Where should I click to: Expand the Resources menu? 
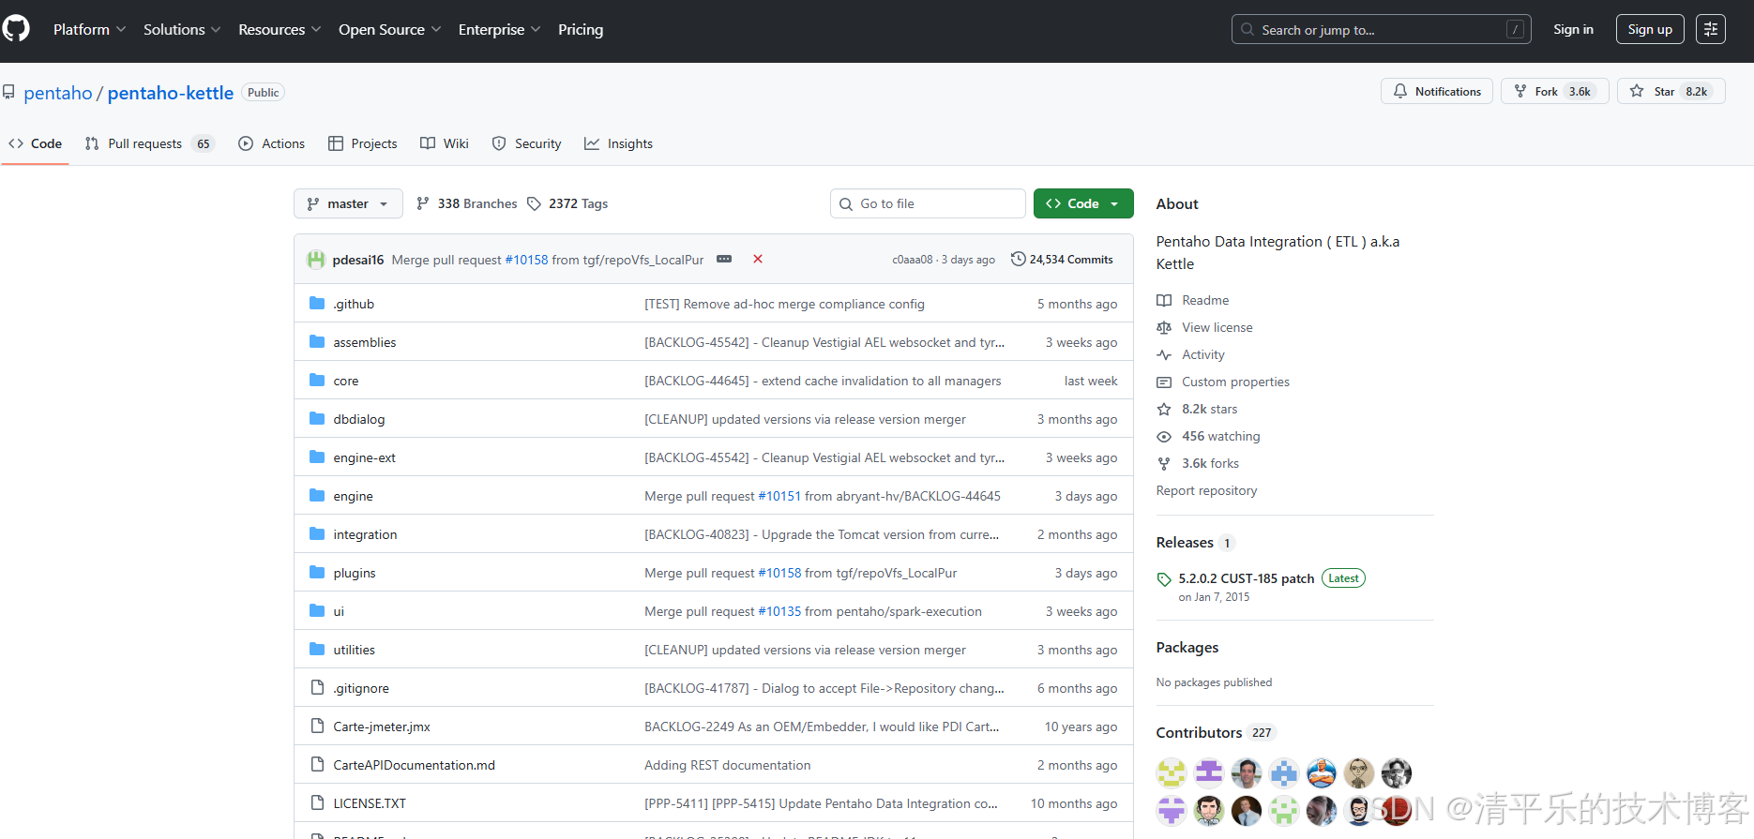280,29
